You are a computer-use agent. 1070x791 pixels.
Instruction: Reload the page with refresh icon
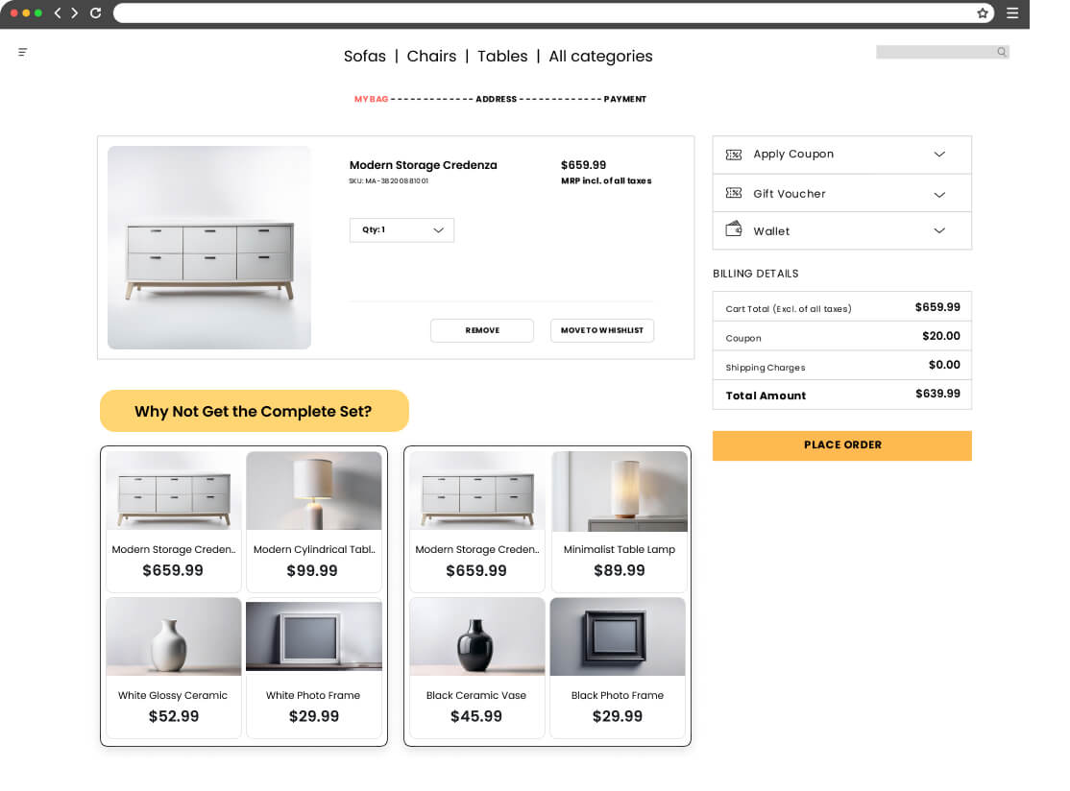coord(95,13)
